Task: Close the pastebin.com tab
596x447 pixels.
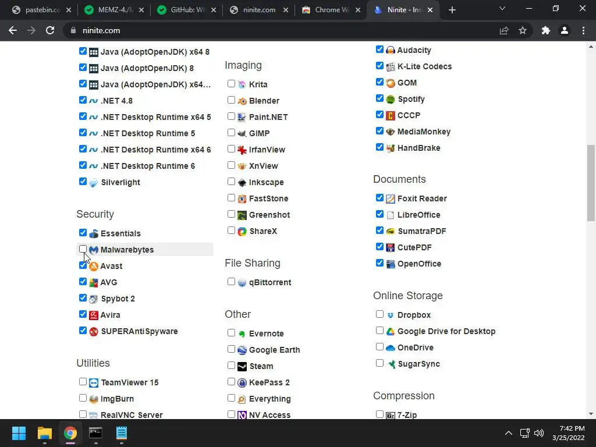Action: click(x=69, y=10)
